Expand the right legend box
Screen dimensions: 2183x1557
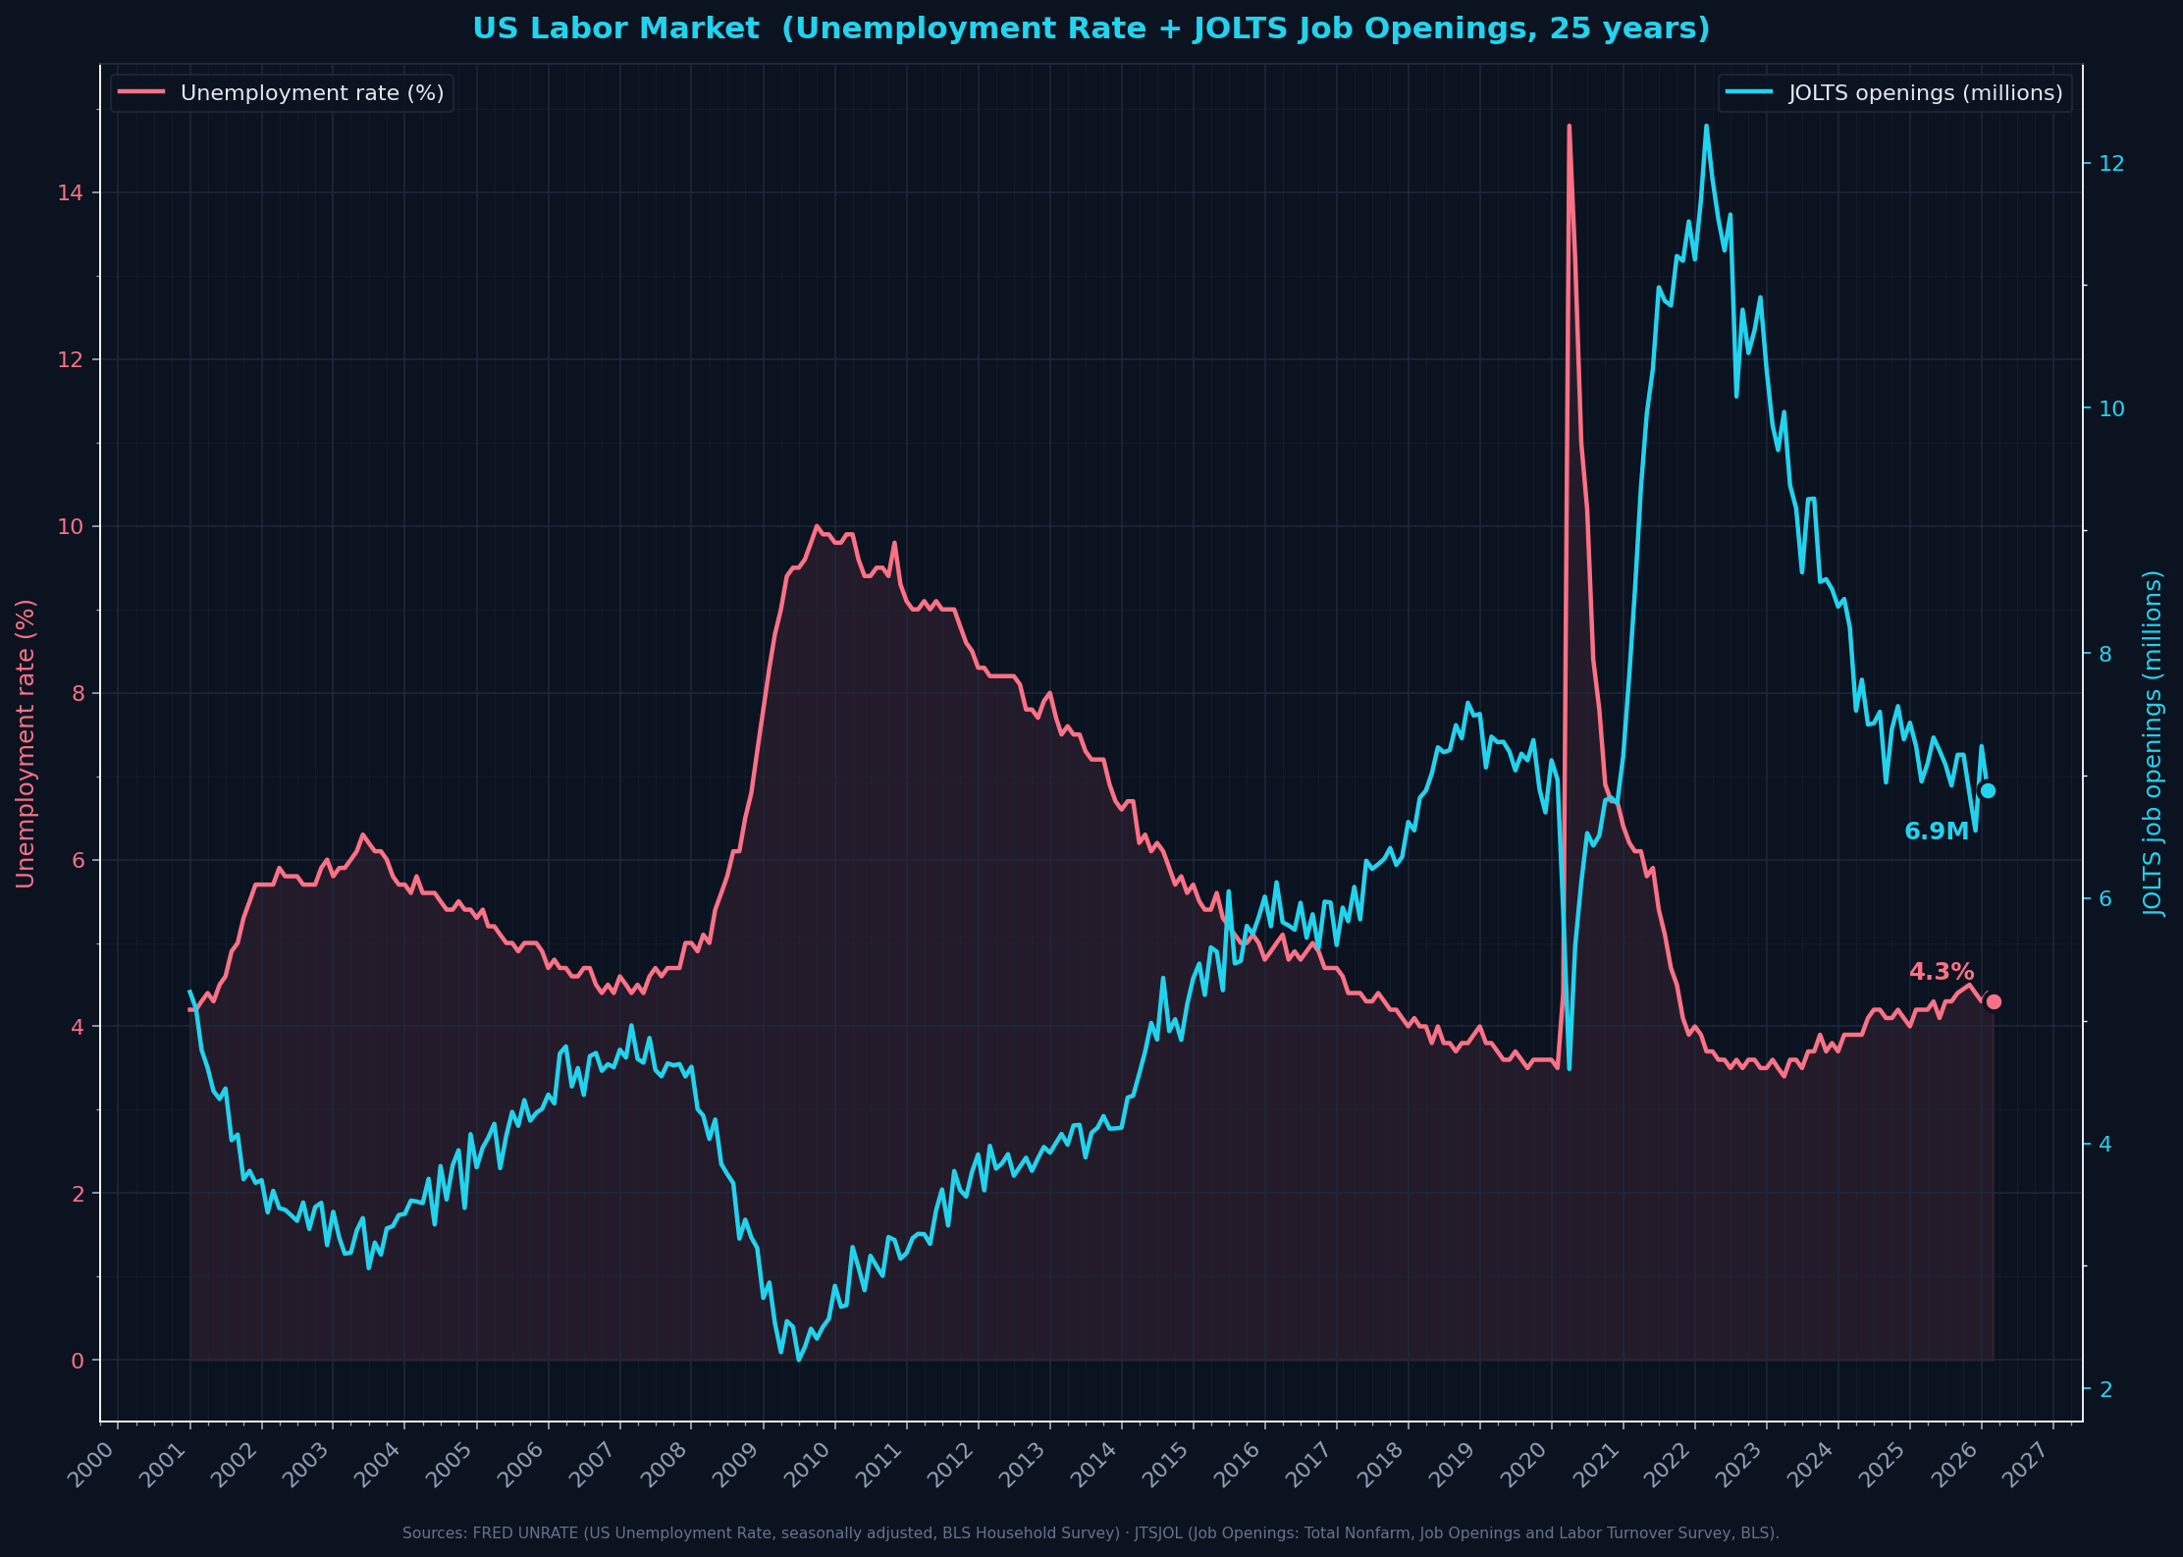click(1894, 92)
